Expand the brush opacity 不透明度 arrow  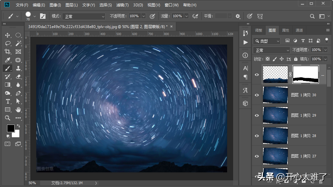[x=143, y=16]
